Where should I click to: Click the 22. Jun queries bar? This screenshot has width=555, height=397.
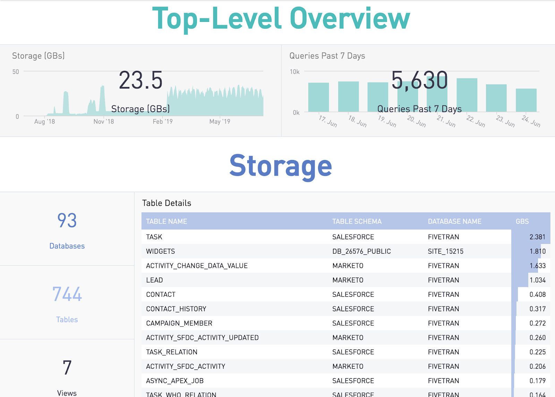pyautogui.click(x=467, y=95)
